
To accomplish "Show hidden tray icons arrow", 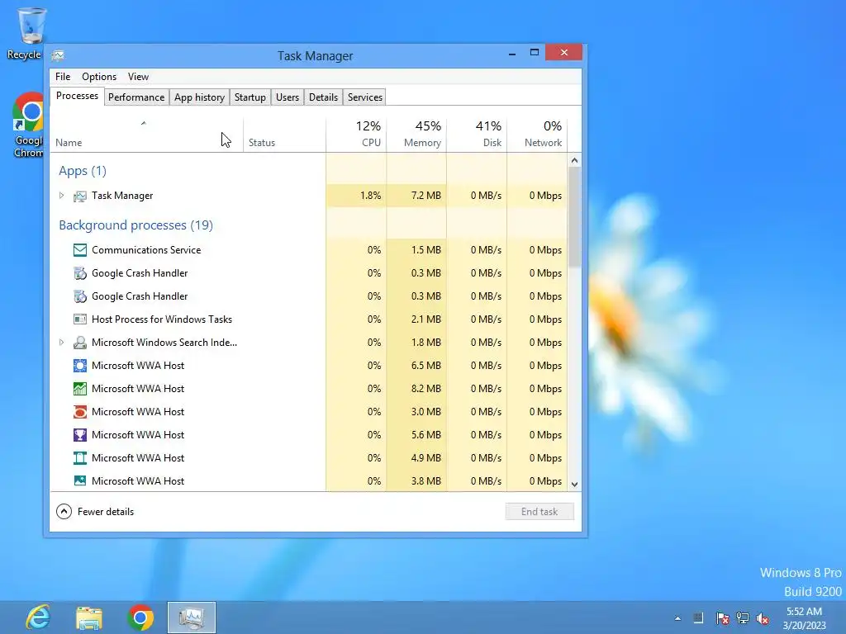I will click(x=677, y=618).
